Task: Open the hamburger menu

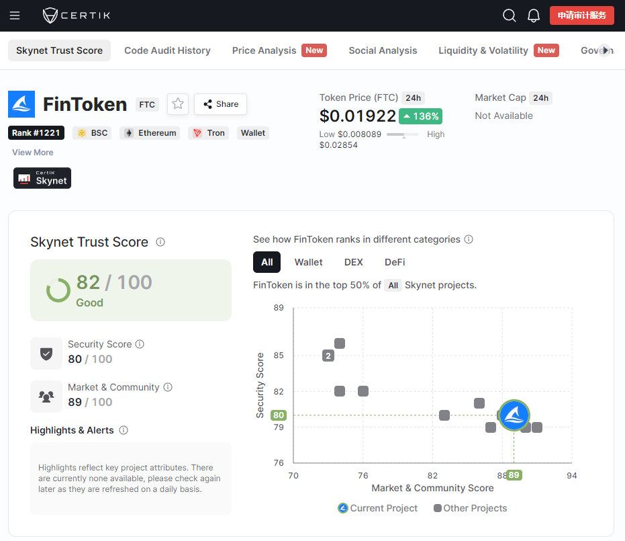Action: tap(15, 15)
